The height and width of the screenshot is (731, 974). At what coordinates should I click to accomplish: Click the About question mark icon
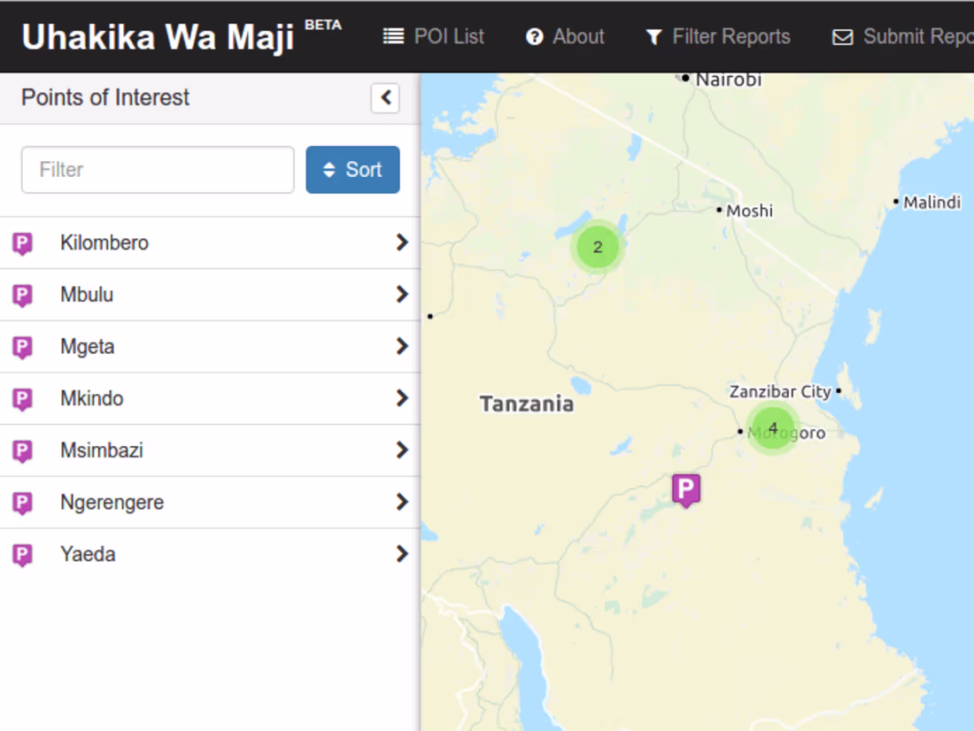534,36
